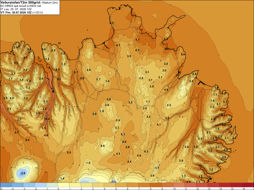Click the legend swatch between 15 and 16

[x=236, y=185]
